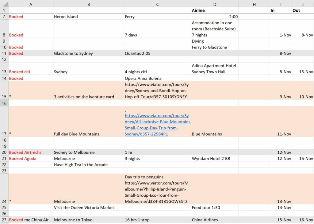Select the '16-Nov' cell

click(x=303, y=220)
